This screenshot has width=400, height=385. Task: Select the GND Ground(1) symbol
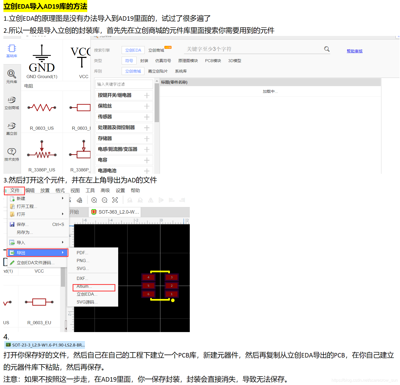point(42,61)
